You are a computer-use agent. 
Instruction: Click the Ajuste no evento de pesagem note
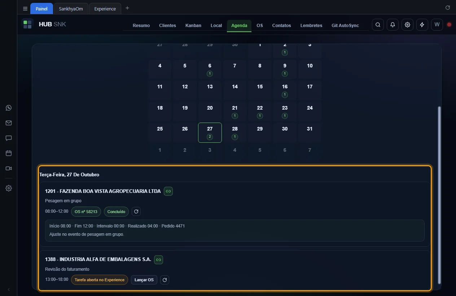(87, 234)
